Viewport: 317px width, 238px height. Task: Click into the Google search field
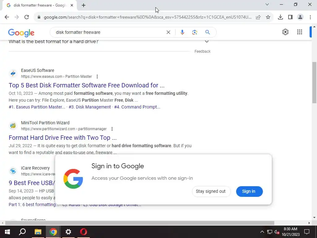click(109, 32)
